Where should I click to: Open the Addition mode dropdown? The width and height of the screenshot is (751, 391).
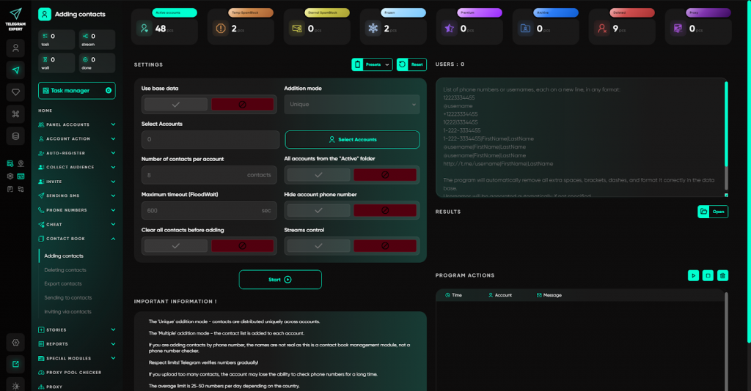click(352, 105)
